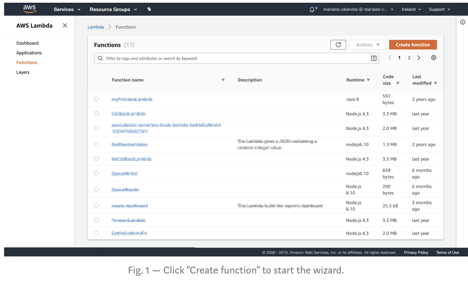Click the pin shortcuts icon in top bar
The image size is (468, 281).
149,9
